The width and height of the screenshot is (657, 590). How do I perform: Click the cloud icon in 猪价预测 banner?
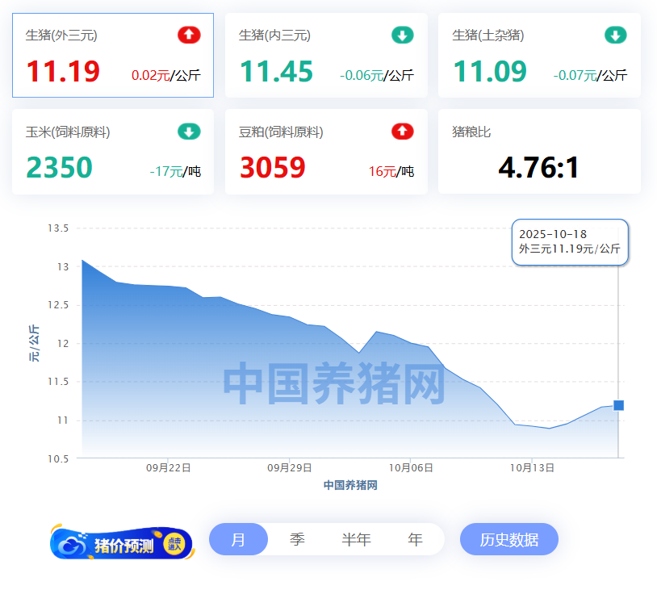[x=73, y=545]
